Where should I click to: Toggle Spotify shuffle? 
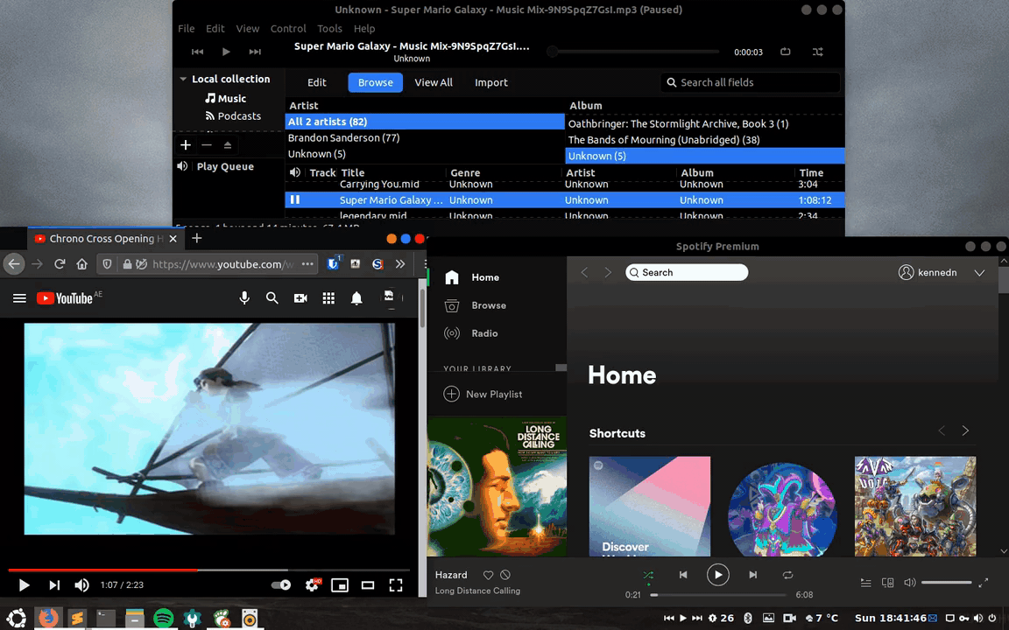648,575
